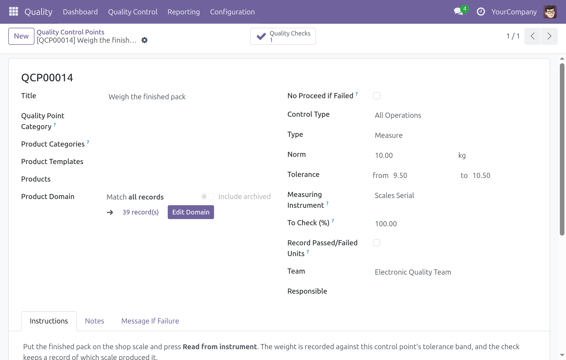The image size is (566, 360).
Task: Click the Quality Checks checkmark icon
Action: 261,37
